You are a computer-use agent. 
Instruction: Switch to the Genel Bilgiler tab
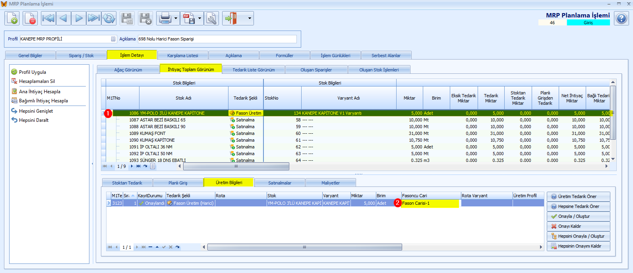pyautogui.click(x=30, y=56)
